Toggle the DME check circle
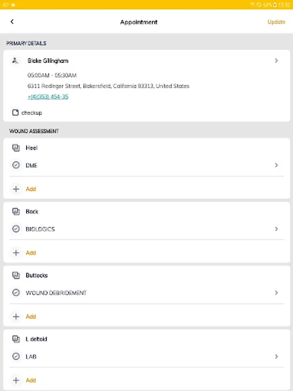The width and height of the screenshot is (293, 391). pyautogui.click(x=16, y=166)
